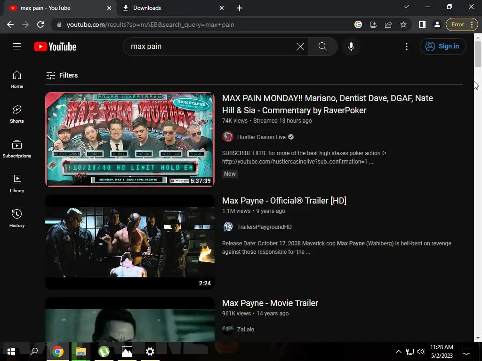Open the ZaLalo channel link

coord(246,330)
